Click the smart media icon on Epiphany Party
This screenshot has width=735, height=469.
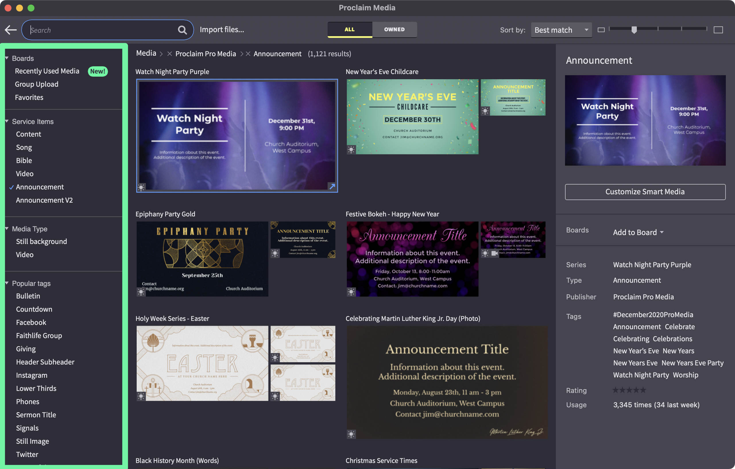[x=141, y=292]
